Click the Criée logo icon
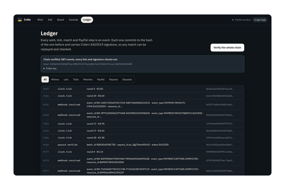 click(20, 20)
